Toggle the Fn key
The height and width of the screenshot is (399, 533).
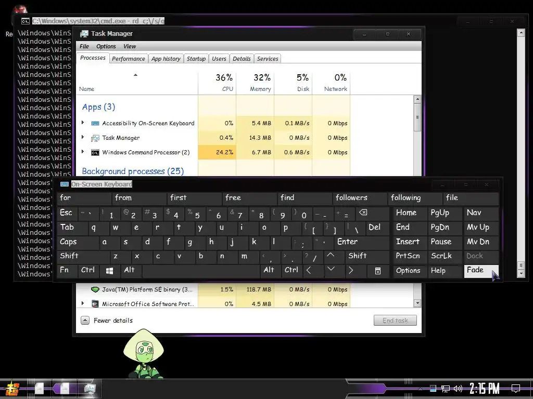67,270
